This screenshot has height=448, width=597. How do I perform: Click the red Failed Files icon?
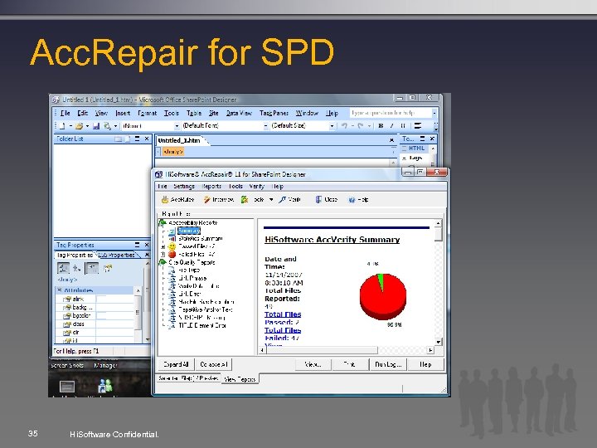(x=172, y=254)
